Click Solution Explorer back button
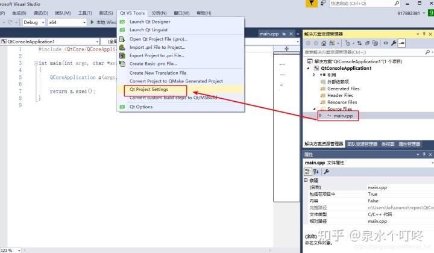 (x=308, y=43)
